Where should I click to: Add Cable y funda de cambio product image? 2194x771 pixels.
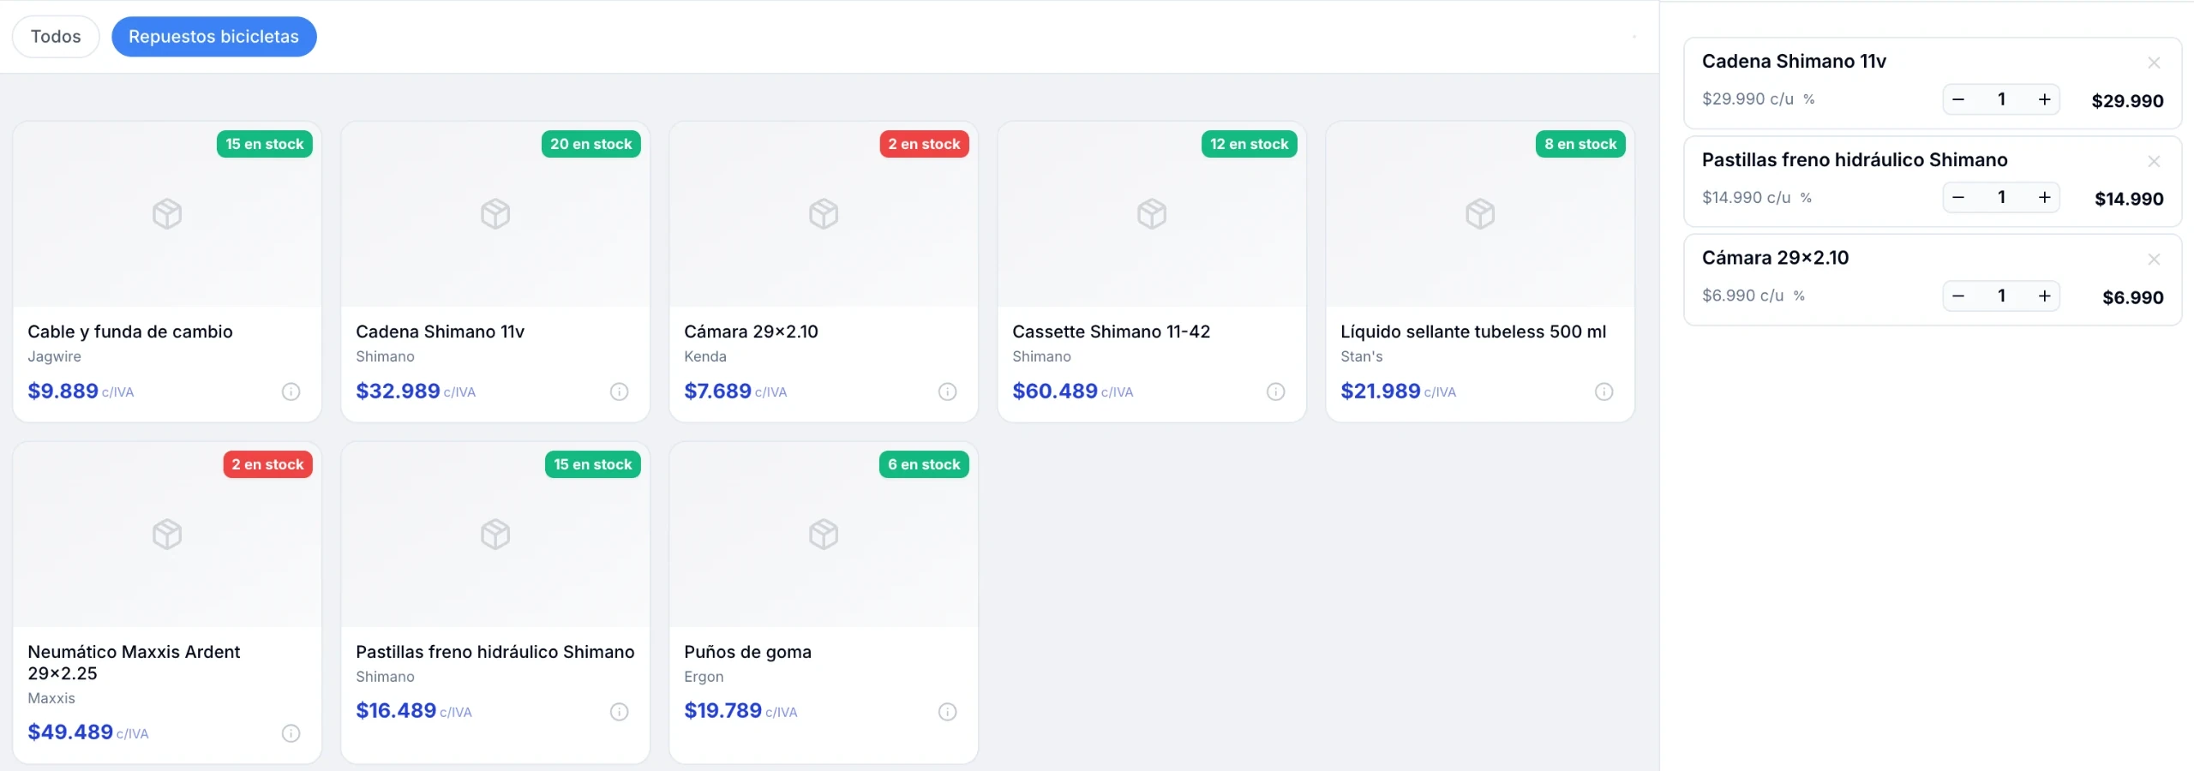point(167,214)
